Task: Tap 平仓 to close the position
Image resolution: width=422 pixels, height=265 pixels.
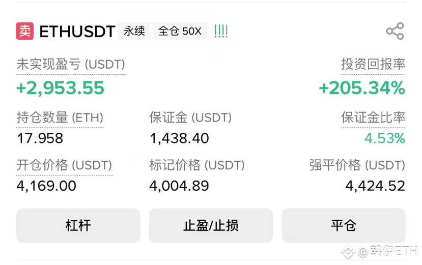Action: [344, 225]
